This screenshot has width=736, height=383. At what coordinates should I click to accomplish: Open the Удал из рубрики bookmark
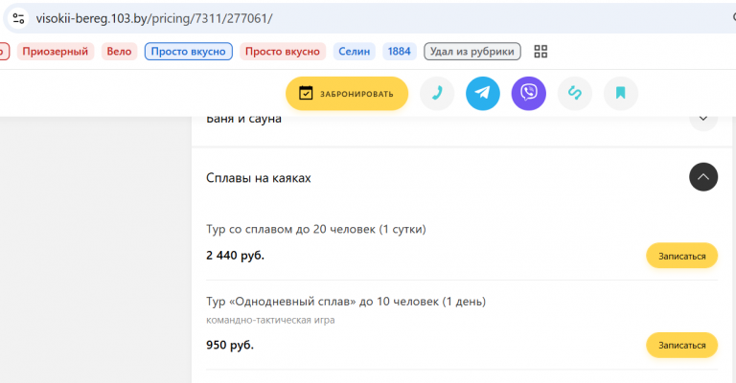pyautogui.click(x=472, y=52)
